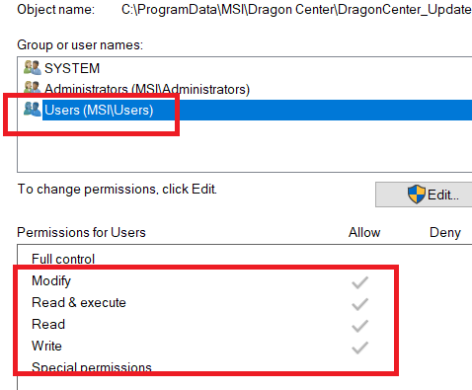Click the UAC shield icon on Edit

tap(416, 195)
